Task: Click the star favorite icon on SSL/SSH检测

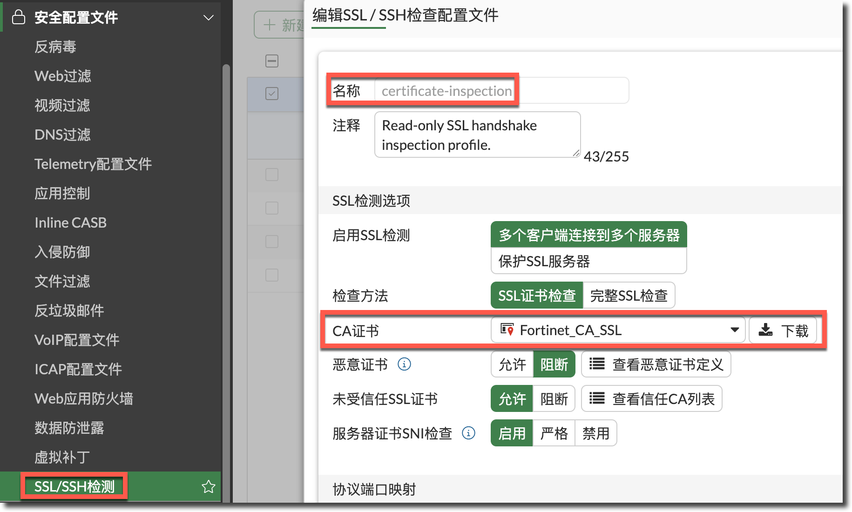Action: tap(208, 486)
